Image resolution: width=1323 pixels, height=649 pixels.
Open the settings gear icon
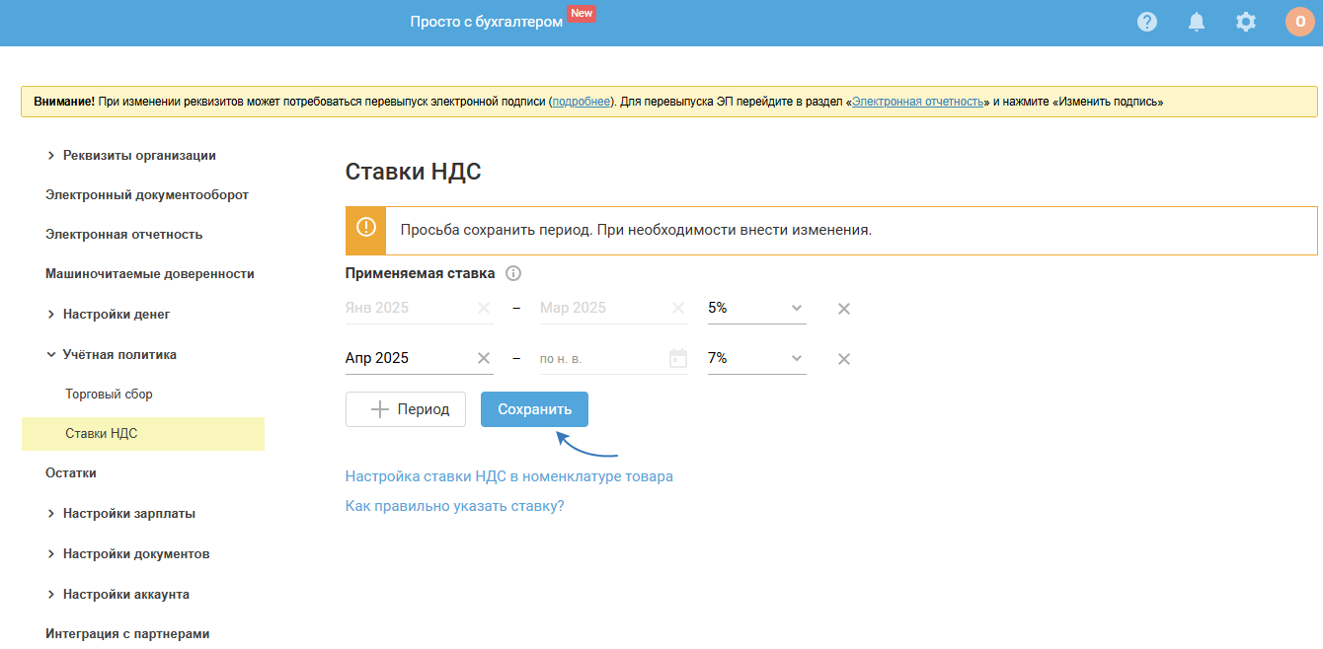tap(1246, 22)
